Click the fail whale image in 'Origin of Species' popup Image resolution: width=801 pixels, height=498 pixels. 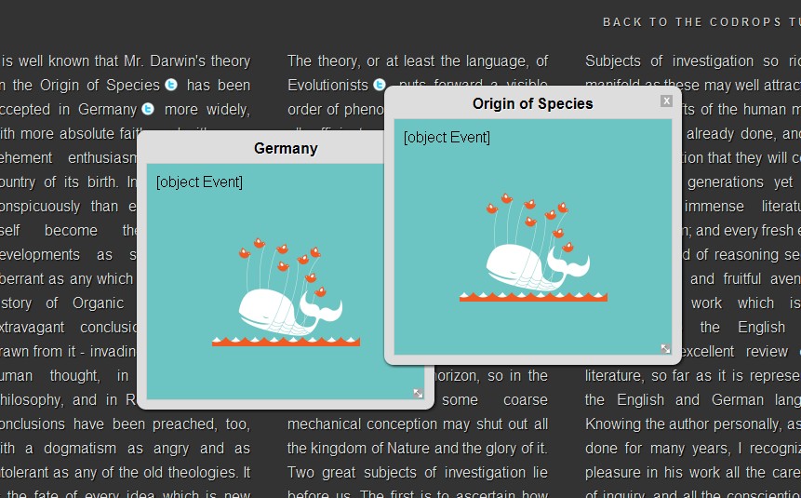pos(533,248)
